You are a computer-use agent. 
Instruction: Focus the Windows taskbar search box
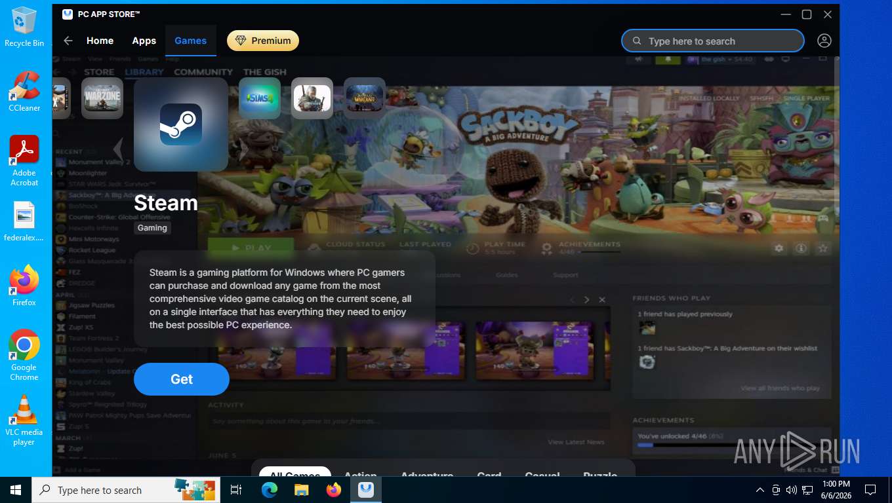(x=125, y=490)
